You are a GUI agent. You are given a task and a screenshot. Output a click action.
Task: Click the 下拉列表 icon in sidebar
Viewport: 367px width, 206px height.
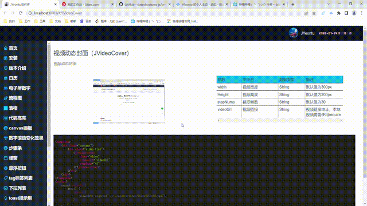coord(6,188)
